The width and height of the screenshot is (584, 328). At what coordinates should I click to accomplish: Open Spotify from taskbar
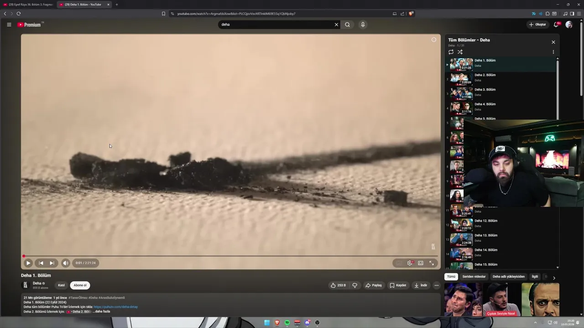click(x=287, y=323)
